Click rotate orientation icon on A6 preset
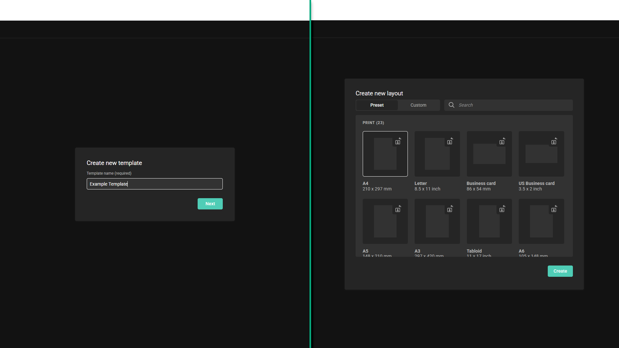This screenshot has width=619, height=348. tap(554, 209)
